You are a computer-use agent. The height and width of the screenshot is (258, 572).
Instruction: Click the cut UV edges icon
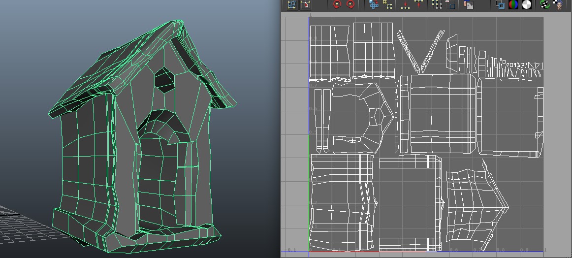coord(388,4)
